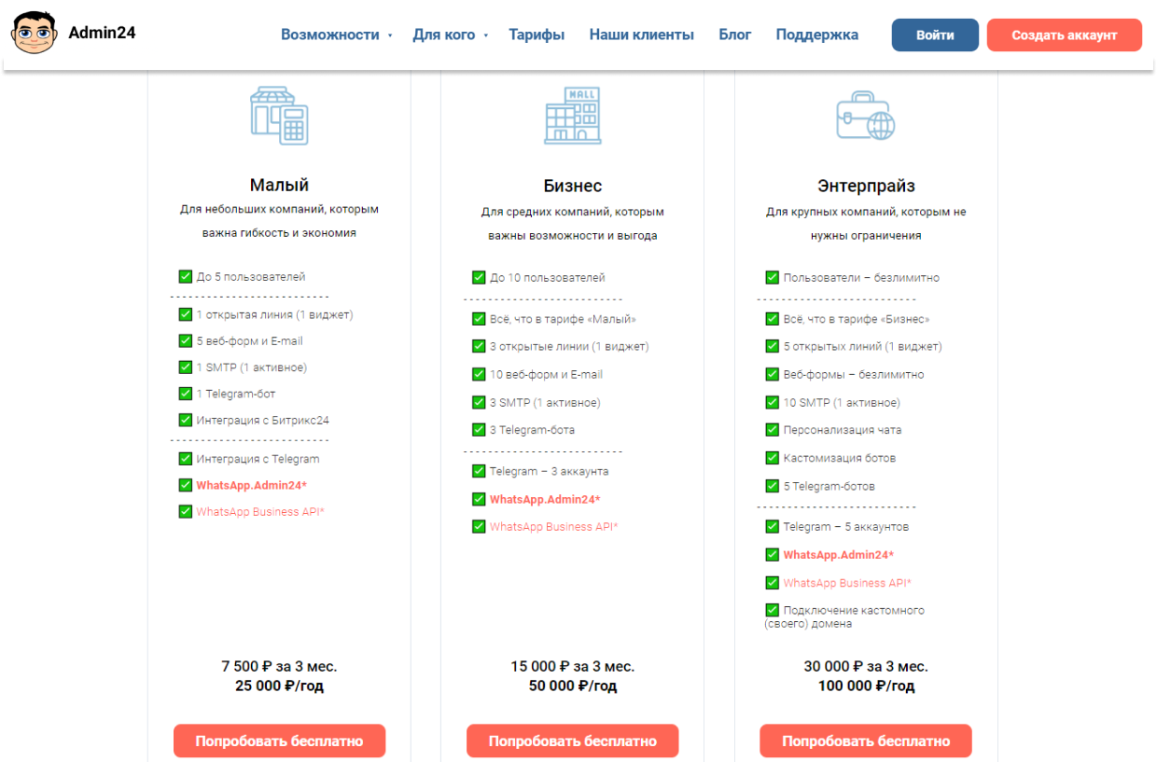Open WhatsApp Business API* link in Бизнес plan
Viewport: 1157px width, 762px height.
[554, 527]
